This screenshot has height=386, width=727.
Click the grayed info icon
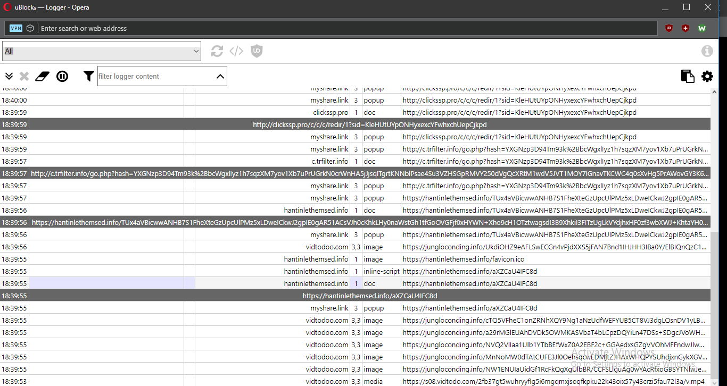707,51
